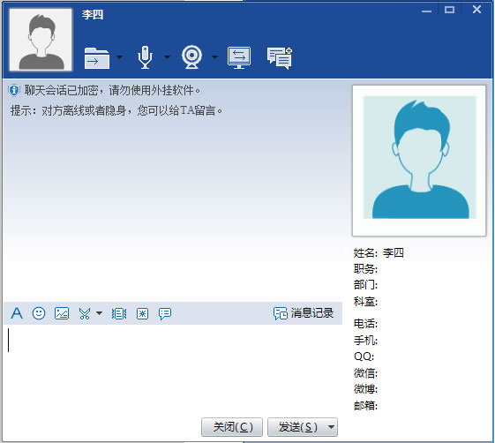
Task: Click the 微博: field label
Action: coord(365,389)
